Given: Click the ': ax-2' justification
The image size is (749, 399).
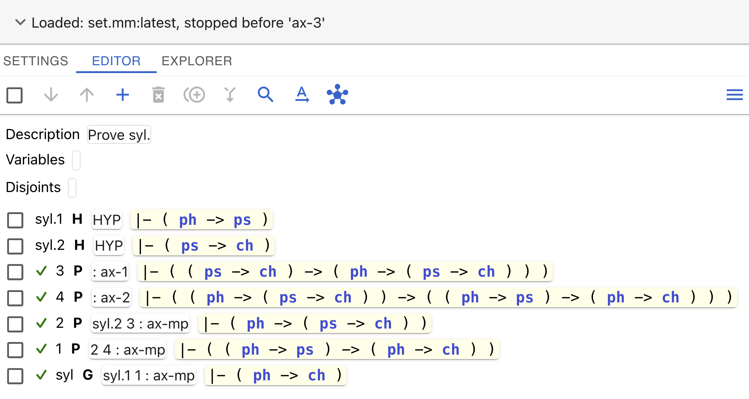Looking at the screenshot, I should click(111, 298).
